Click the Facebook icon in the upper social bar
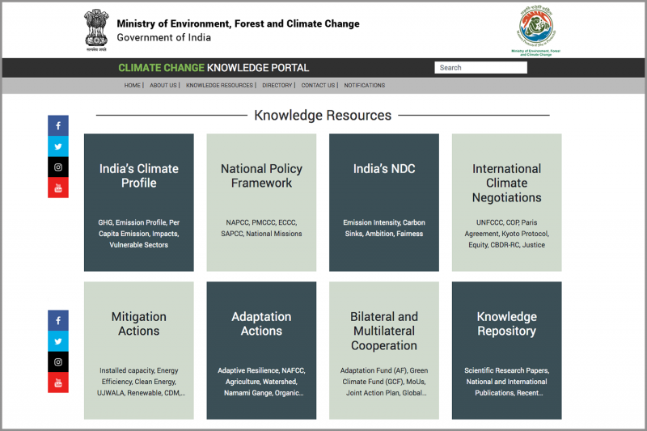This screenshot has height=431, width=647. point(58,125)
